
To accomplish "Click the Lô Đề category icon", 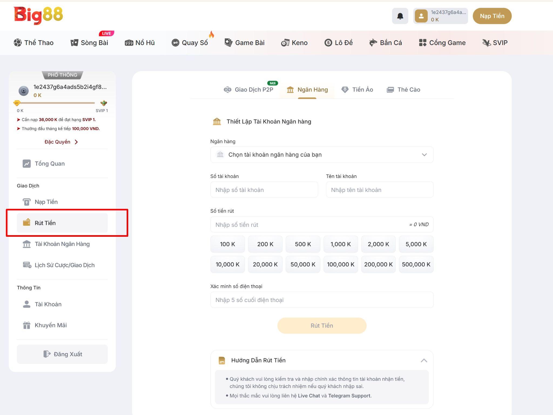I will [x=328, y=43].
